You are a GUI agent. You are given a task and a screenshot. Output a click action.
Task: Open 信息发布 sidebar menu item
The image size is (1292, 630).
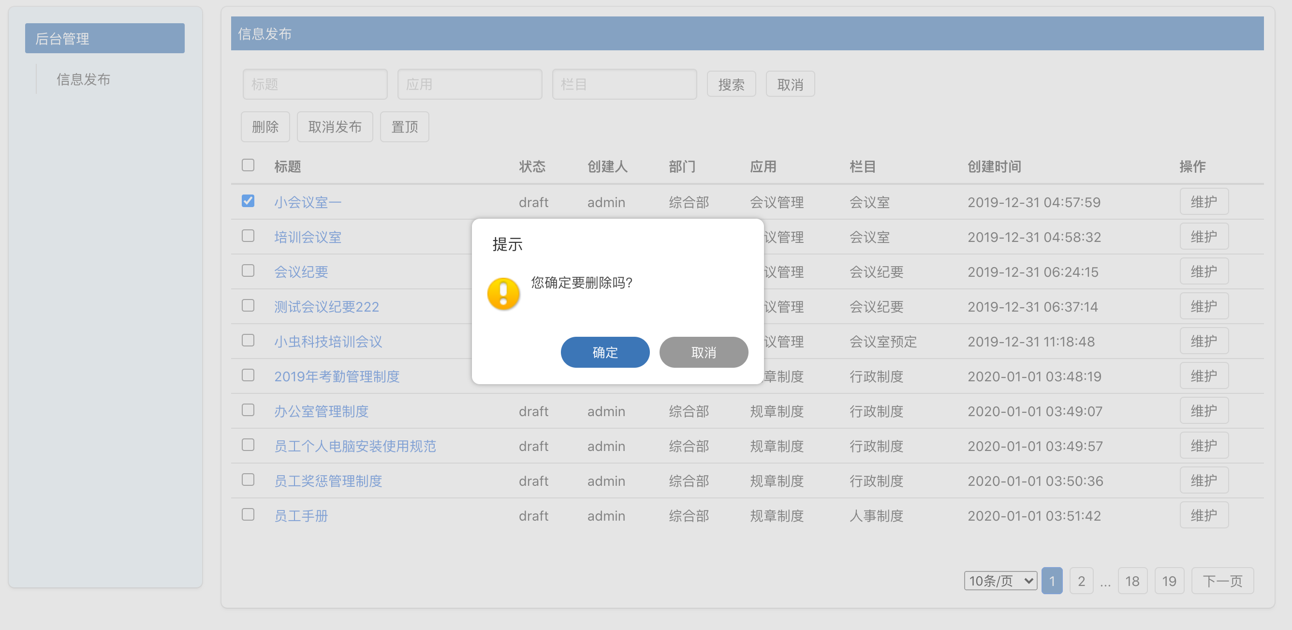(83, 79)
